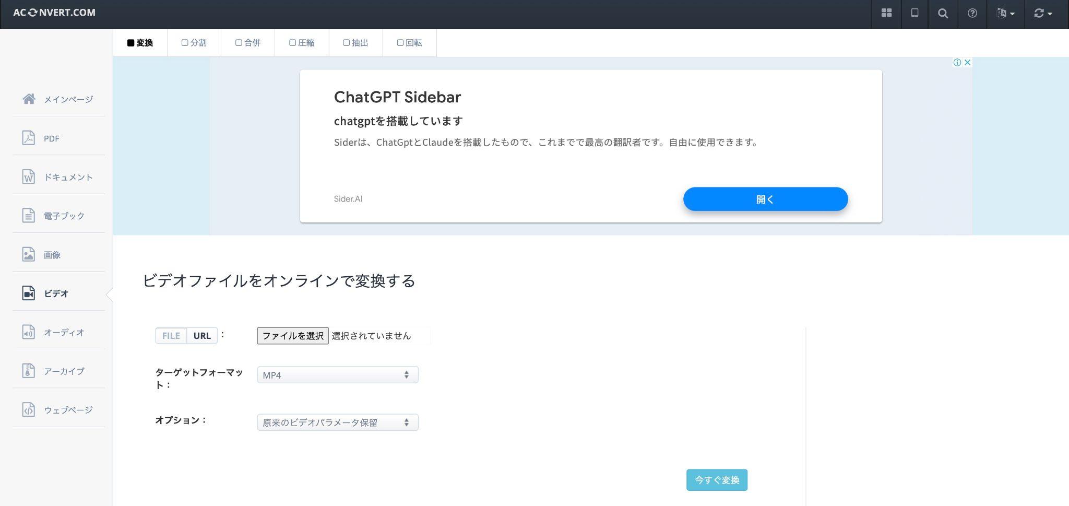Select the URL source toggle
The width and height of the screenshot is (1069, 506).
(202, 335)
